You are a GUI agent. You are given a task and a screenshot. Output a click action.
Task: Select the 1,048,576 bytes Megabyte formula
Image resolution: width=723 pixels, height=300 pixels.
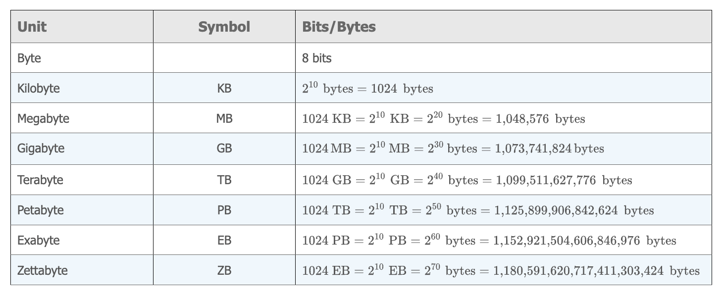click(443, 119)
